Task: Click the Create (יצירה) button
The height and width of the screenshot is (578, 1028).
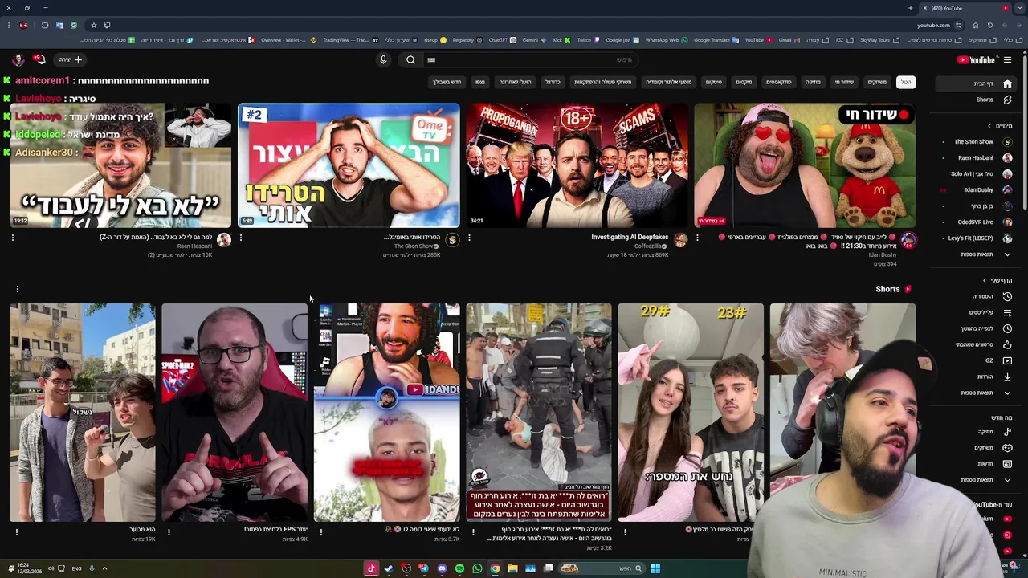Action: coord(71,59)
